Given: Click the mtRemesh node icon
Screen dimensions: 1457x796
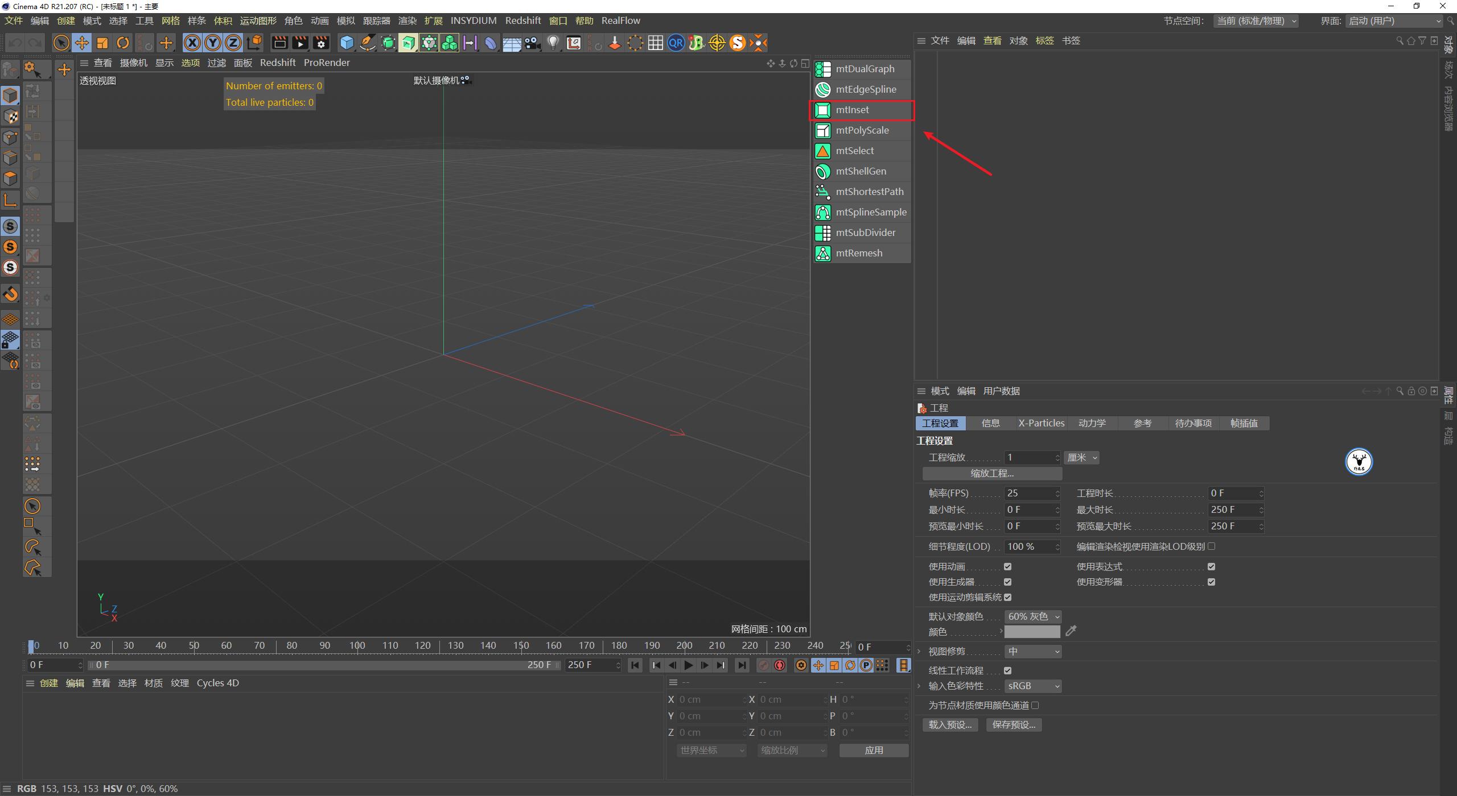Looking at the screenshot, I should click(823, 253).
